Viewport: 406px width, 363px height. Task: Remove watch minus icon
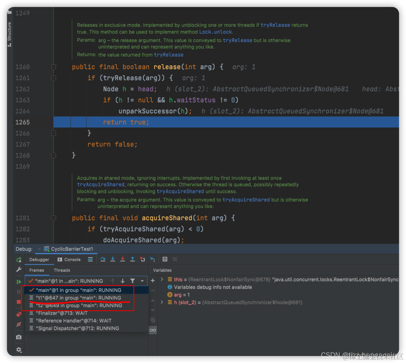153,290
